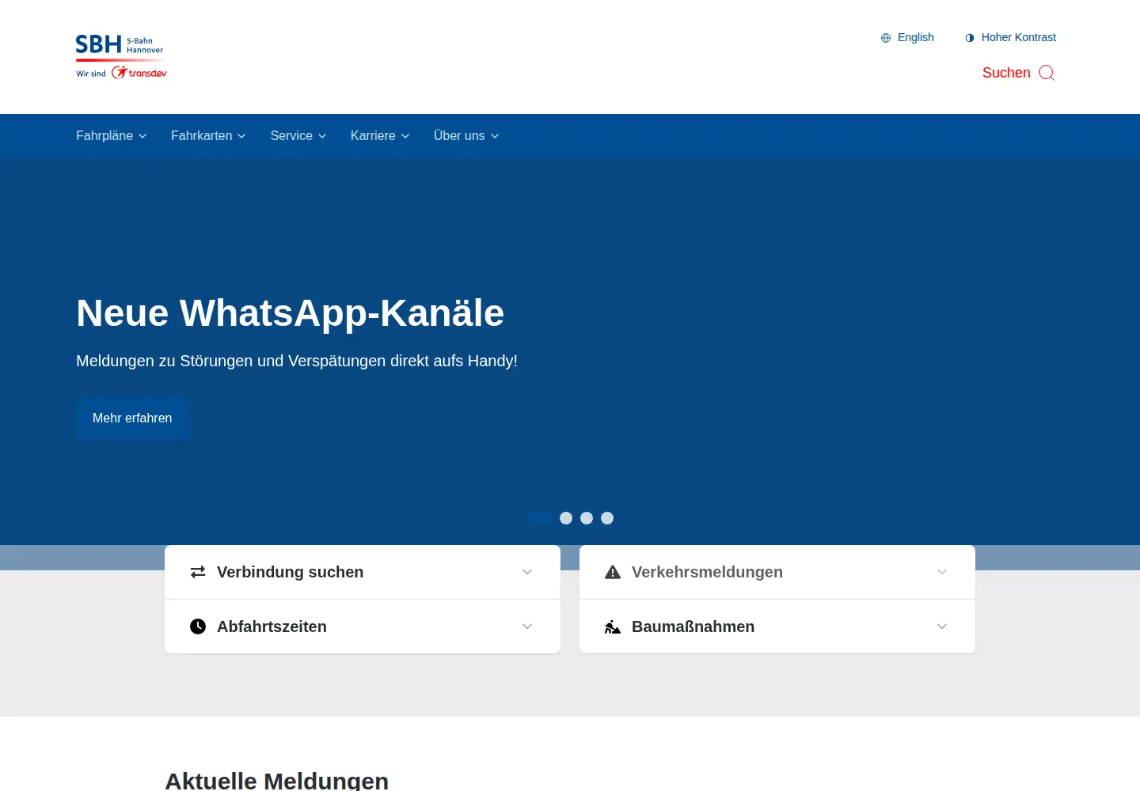Open the Karriere menu
1140x791 pixels.
tap(380, 136)
